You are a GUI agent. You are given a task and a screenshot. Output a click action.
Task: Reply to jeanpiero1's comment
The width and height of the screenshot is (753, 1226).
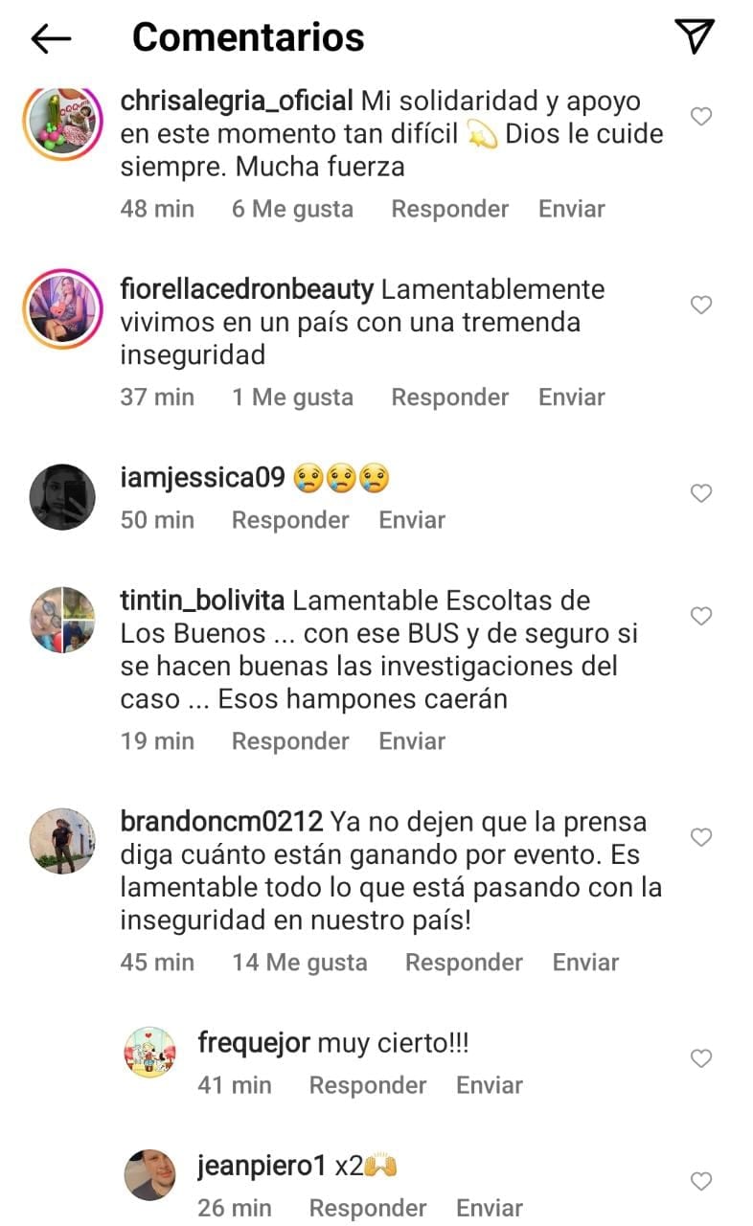[x=368, y=1209]
